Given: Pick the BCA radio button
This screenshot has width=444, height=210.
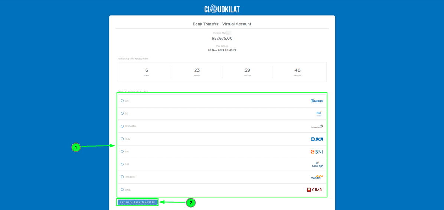Looking at the screenshot, I should pos(122,139).
